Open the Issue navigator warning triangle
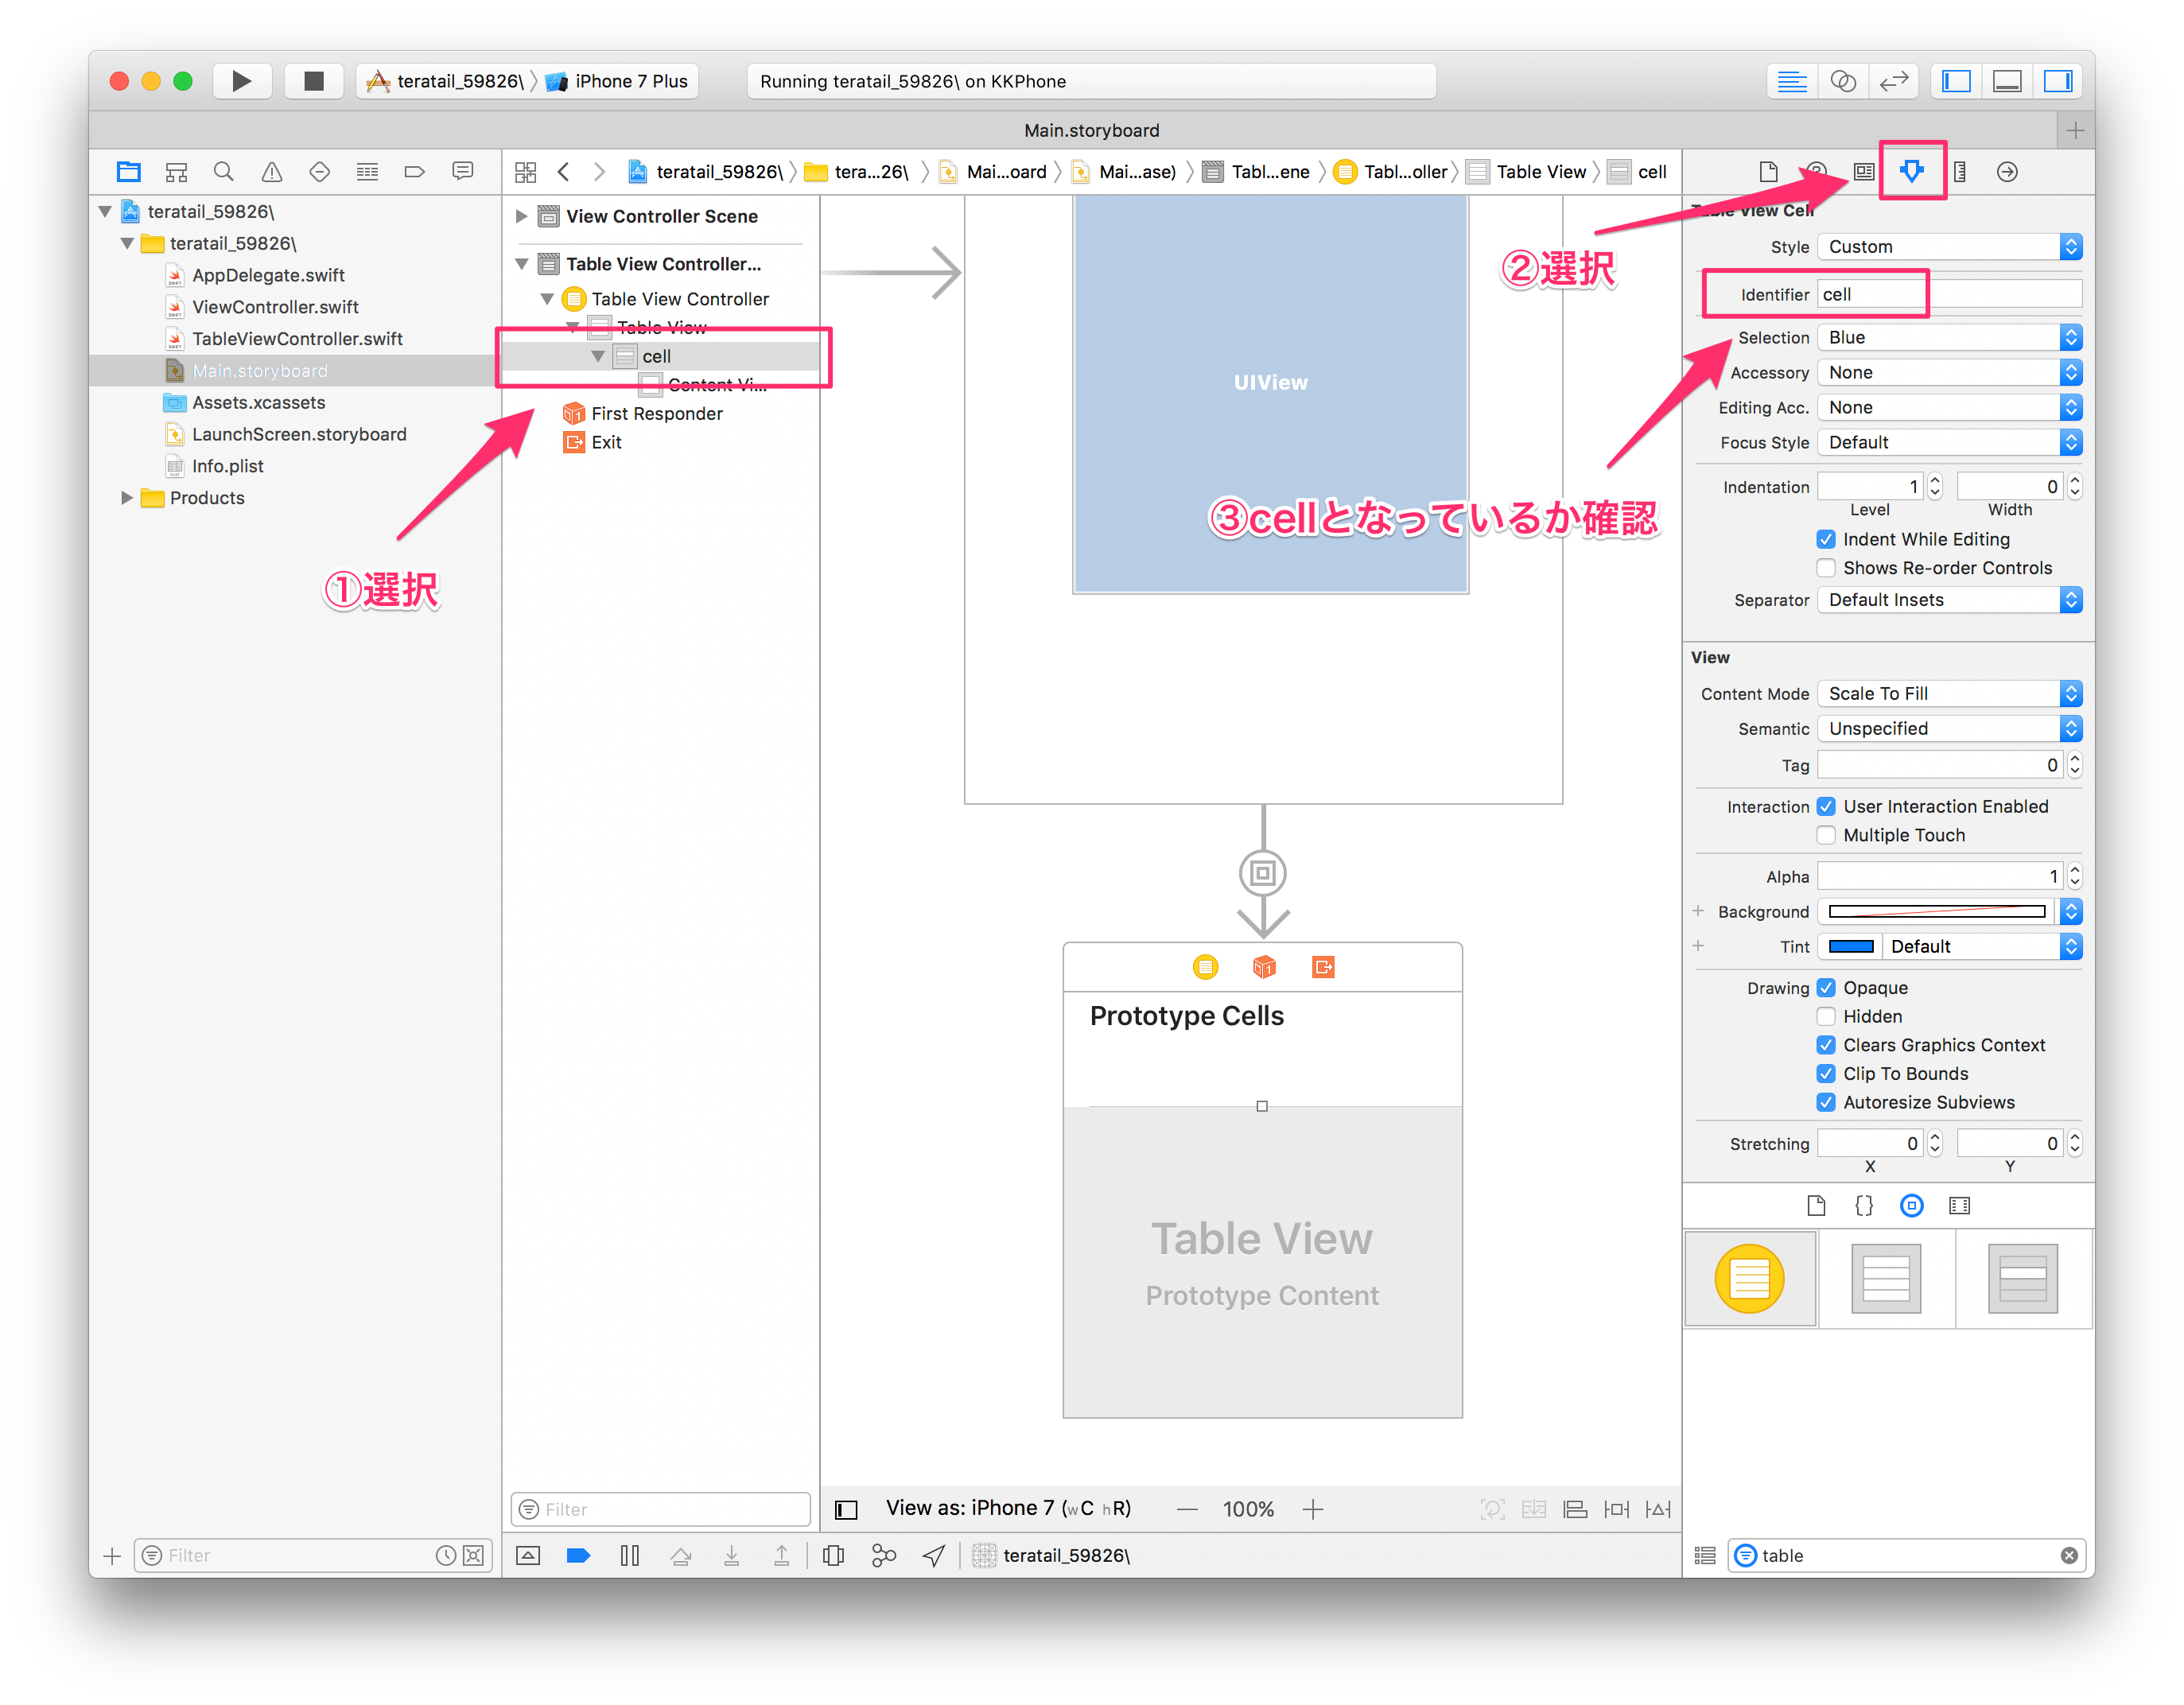2184x1705 pixels. click(x=271, y=171)
